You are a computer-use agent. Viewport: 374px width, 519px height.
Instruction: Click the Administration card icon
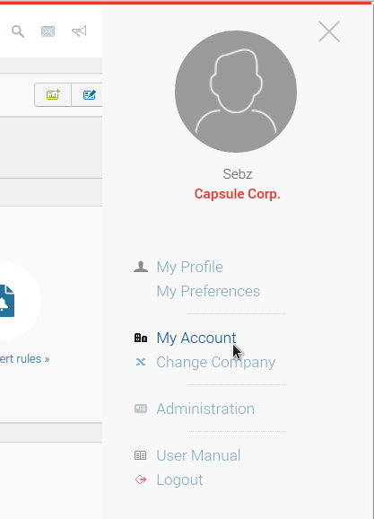(141, 409)
